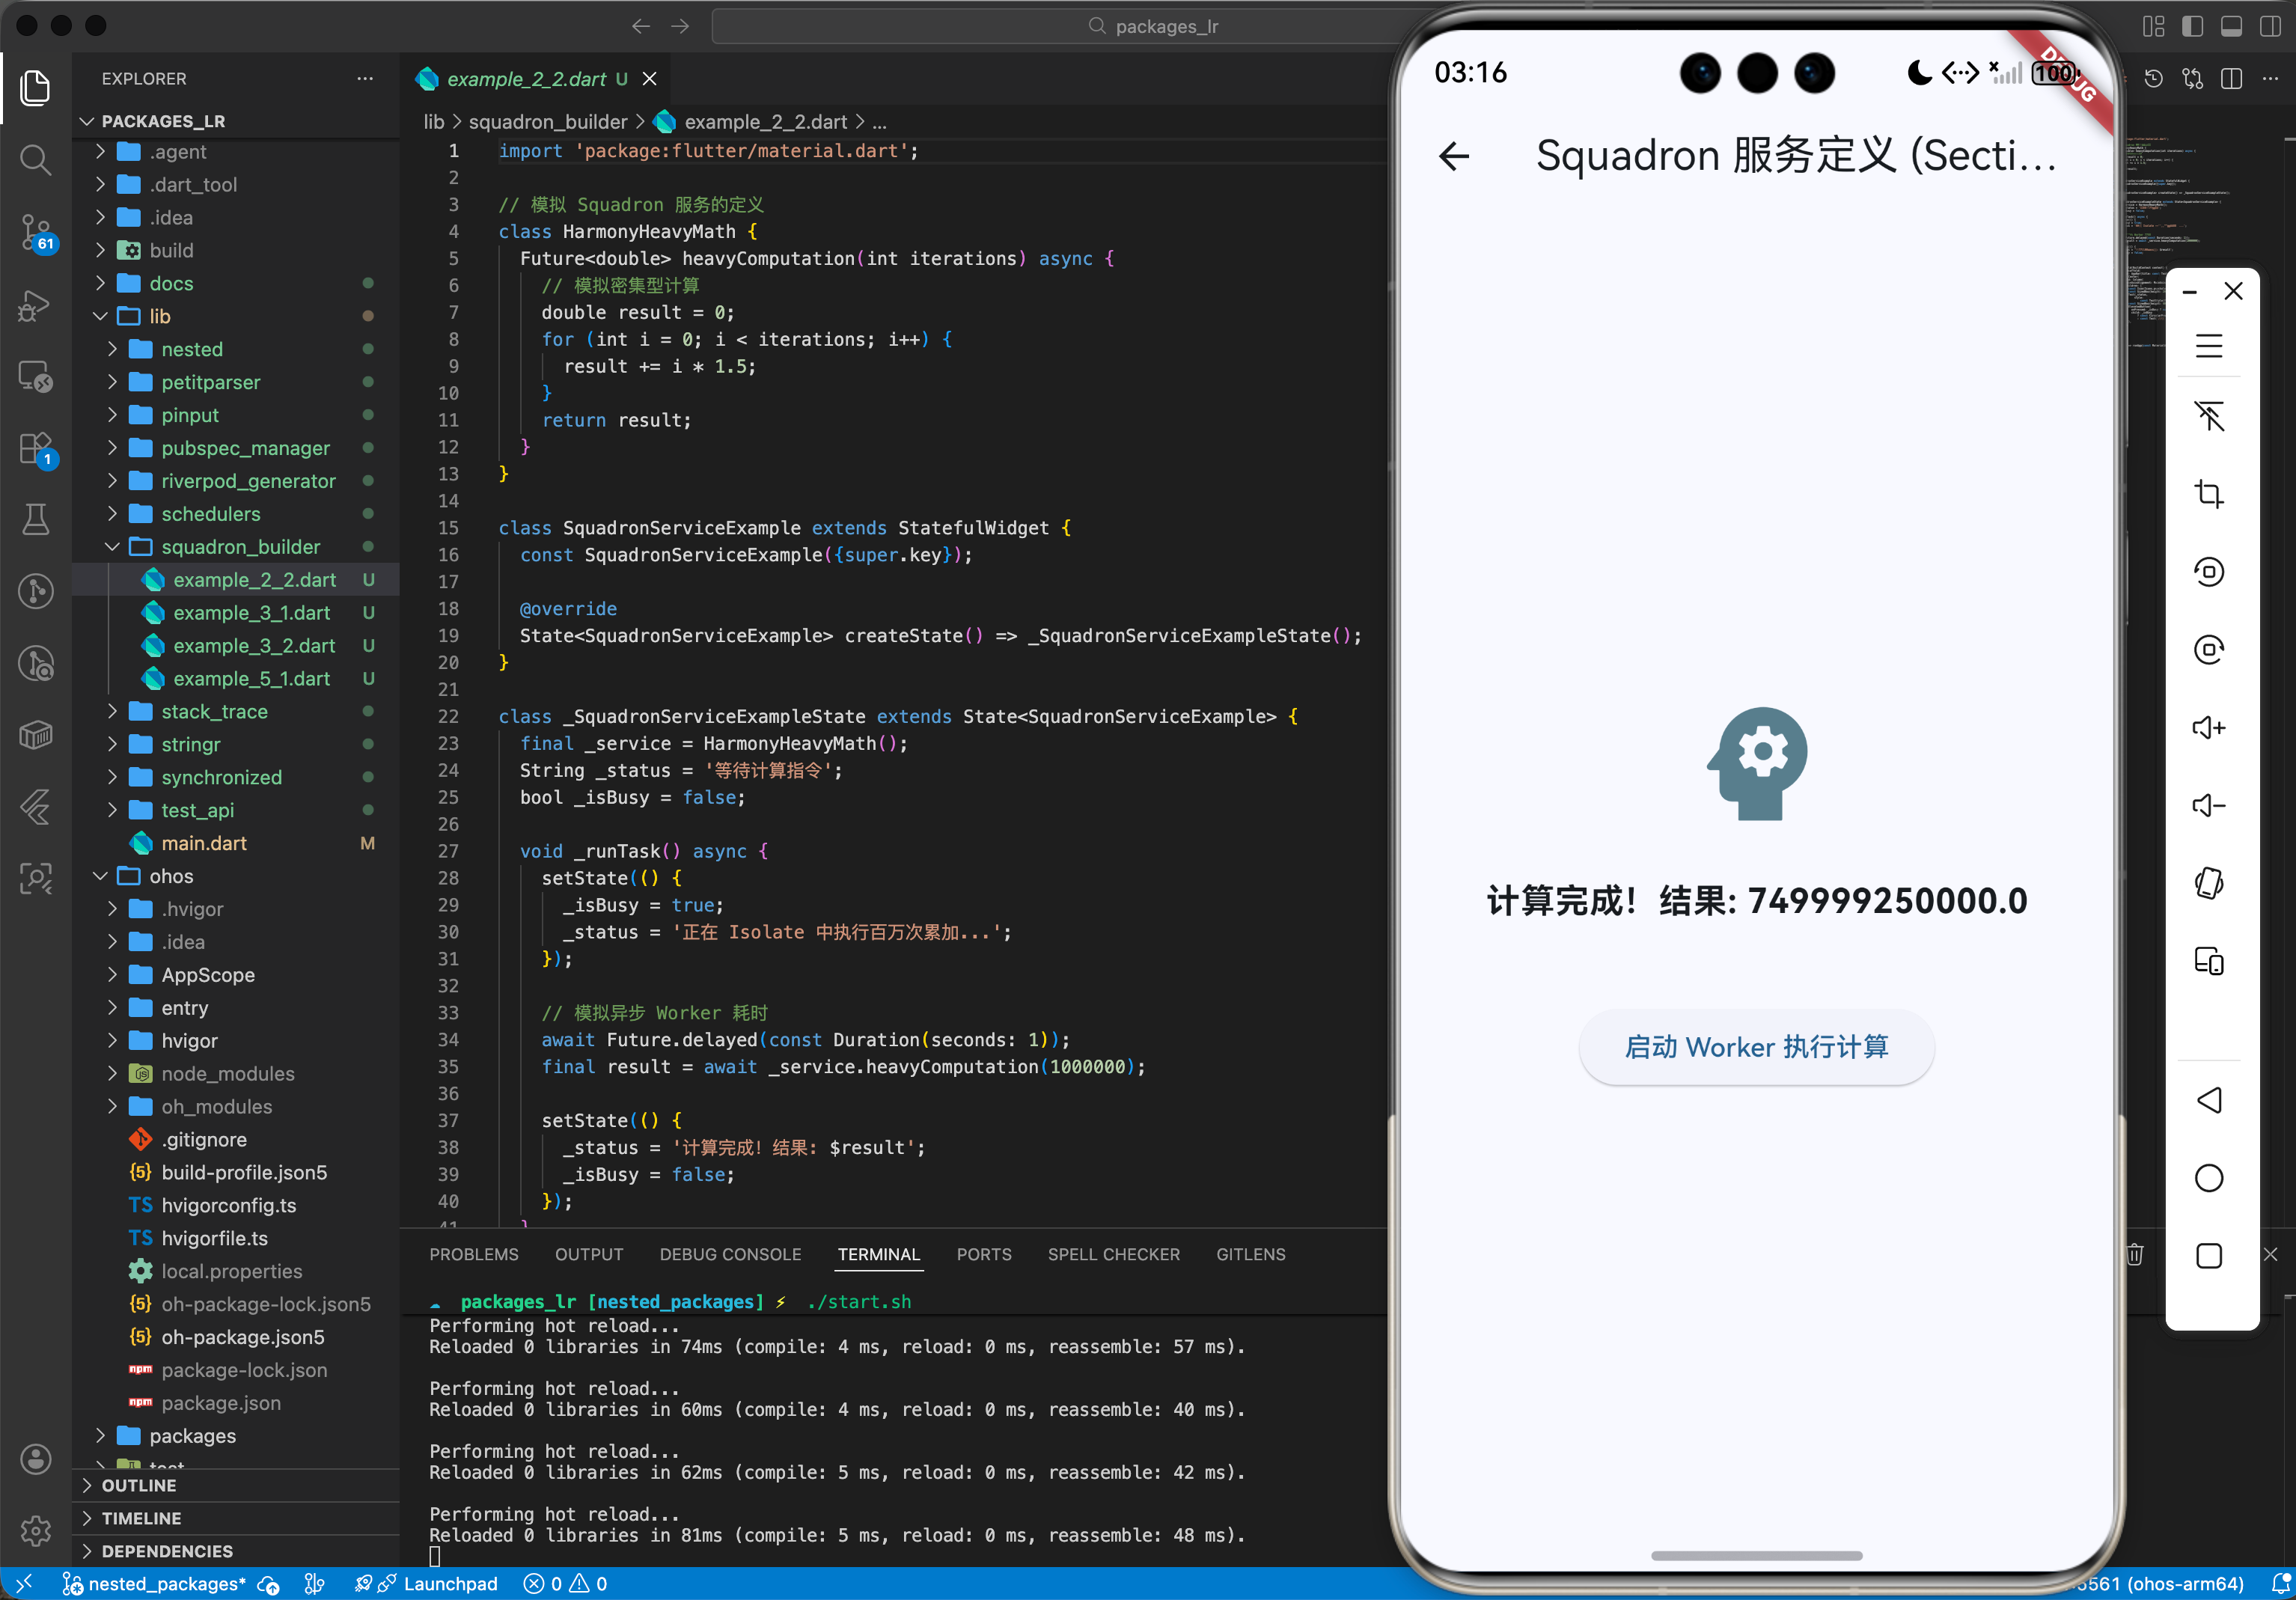Expand the OUTLINE section
The width and height of the screenshot is (2296, 1600).
(x=235, y=1485)
